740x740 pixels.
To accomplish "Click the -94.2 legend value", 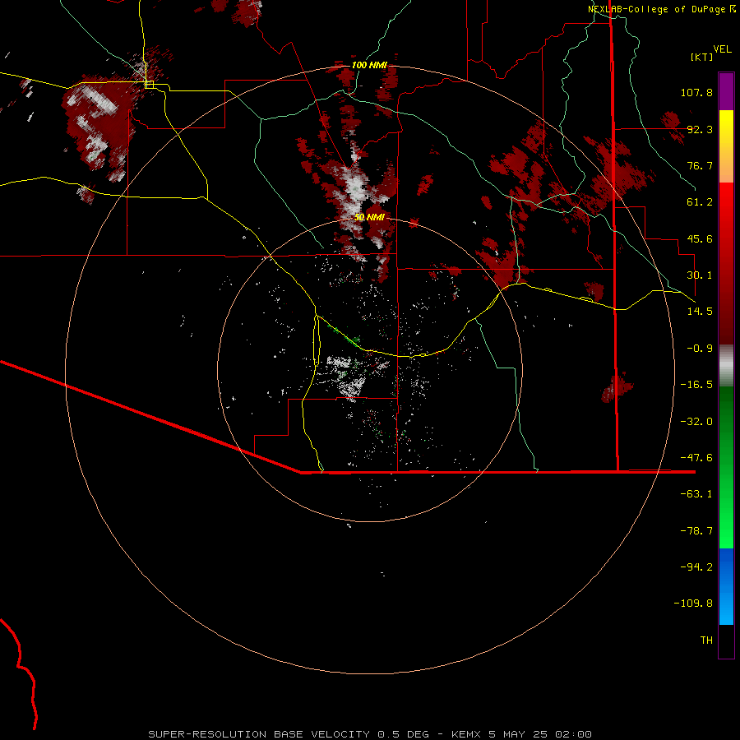I will pos(696,567).
